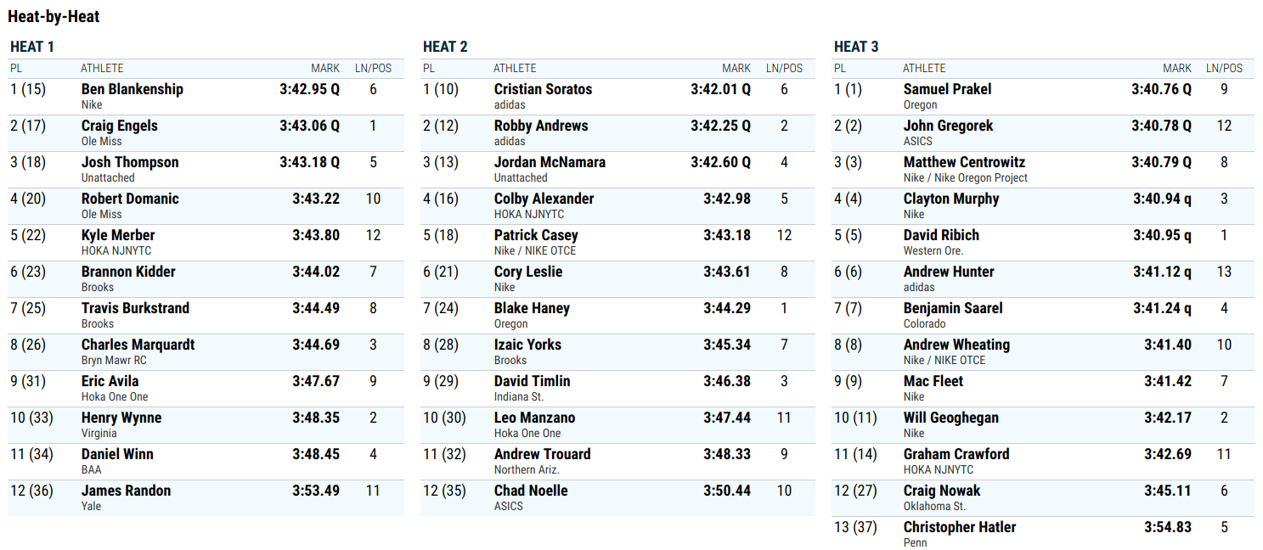
Task: Open Andrew Wheating athlete link
Action: tap(956, 345)
